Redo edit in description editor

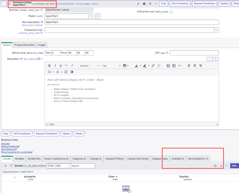tap(72, 66)
